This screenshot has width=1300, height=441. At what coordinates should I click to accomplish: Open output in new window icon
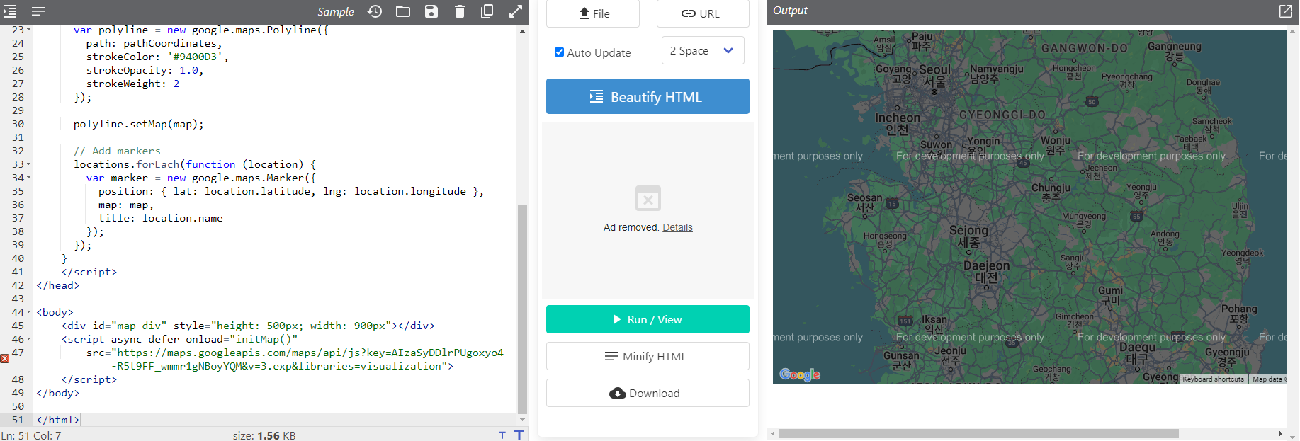pos(1285,11)
